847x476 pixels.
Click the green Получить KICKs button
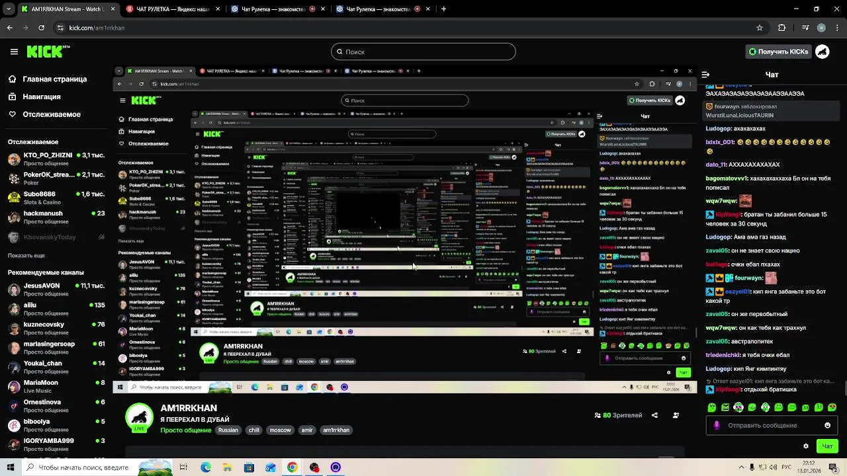pyautogui.click(x=778, y=52)
